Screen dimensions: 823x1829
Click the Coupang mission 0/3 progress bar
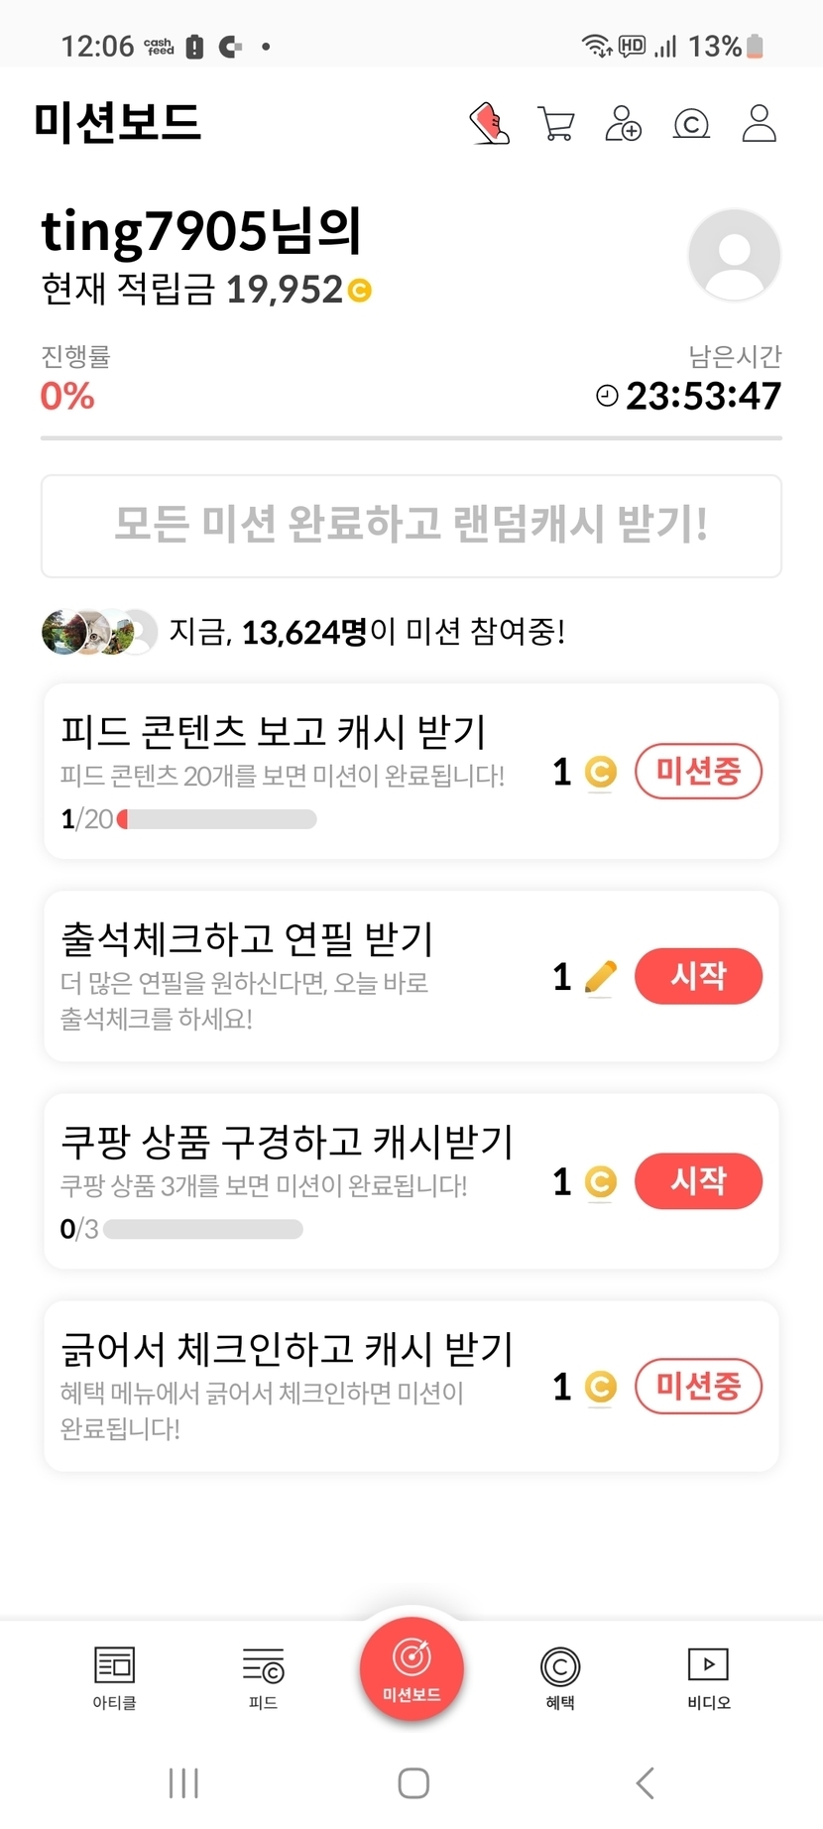tap(203, 1230)
